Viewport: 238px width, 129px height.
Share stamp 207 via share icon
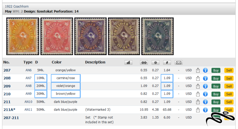point(198,70)
